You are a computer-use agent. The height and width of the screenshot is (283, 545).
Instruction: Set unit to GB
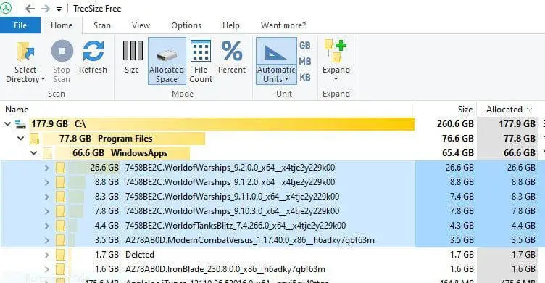pos(305,45)
